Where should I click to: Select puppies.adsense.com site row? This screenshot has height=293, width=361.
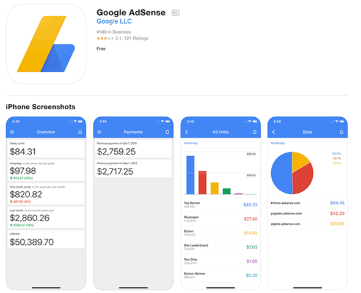tap(308, 214)
